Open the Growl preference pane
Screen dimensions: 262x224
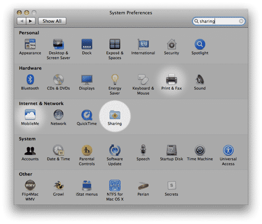(58, 188)
